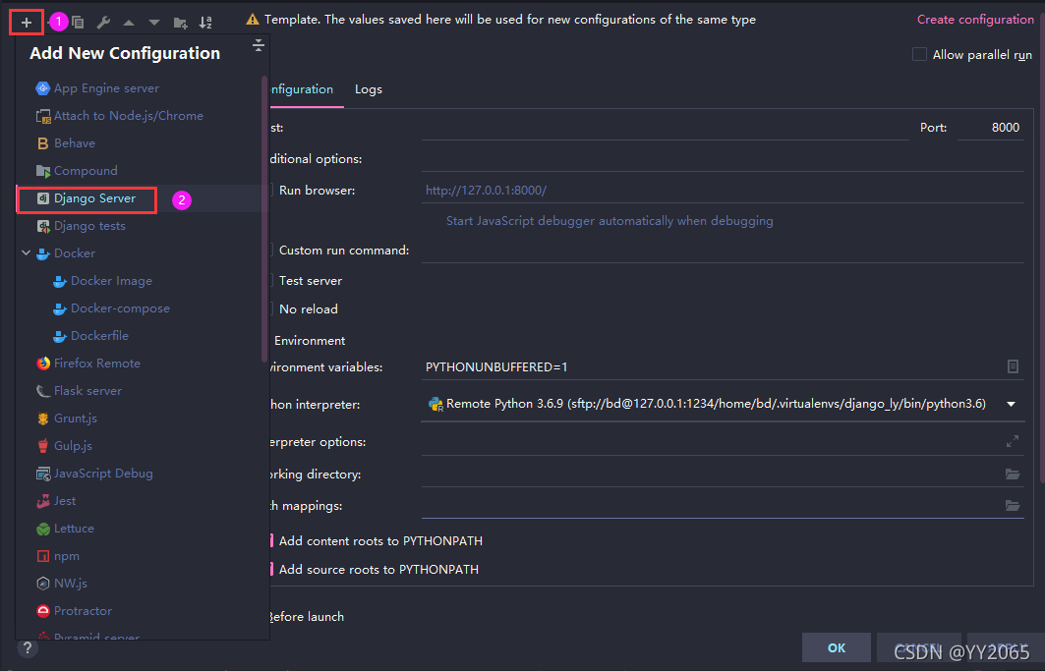Image resolution: width=1045 pixels, height=671 pixels.
Task: Click the plus Add New Configuration button
Action: 26,23
